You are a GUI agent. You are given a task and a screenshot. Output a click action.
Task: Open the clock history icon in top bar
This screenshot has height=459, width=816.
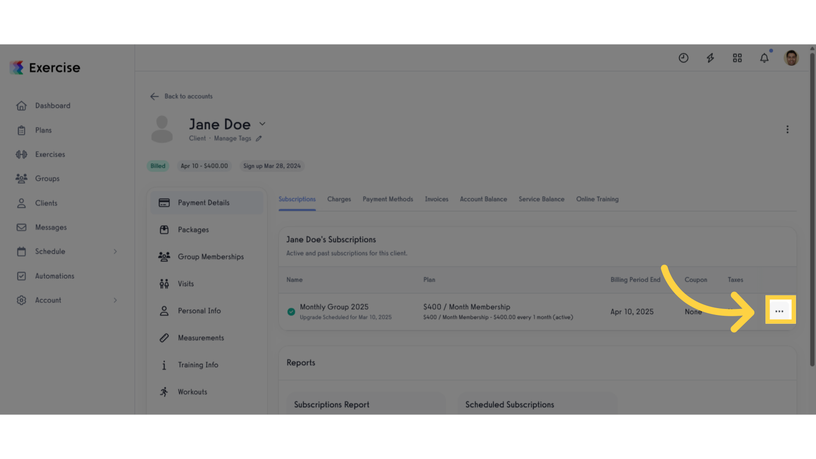pyautogui.click(x=683, y=58)
